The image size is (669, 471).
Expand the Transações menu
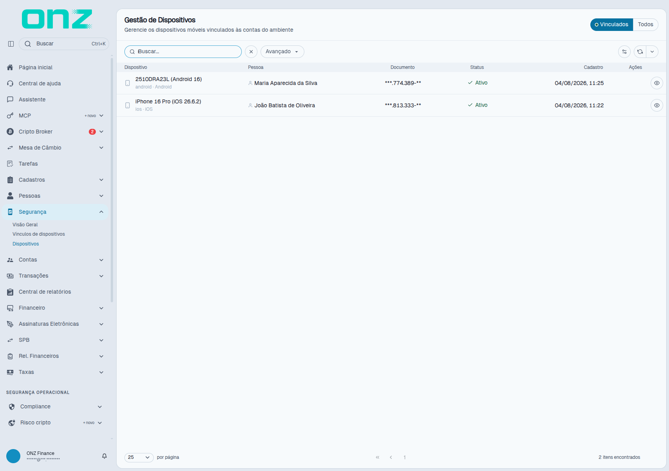[x=55, y=276]
